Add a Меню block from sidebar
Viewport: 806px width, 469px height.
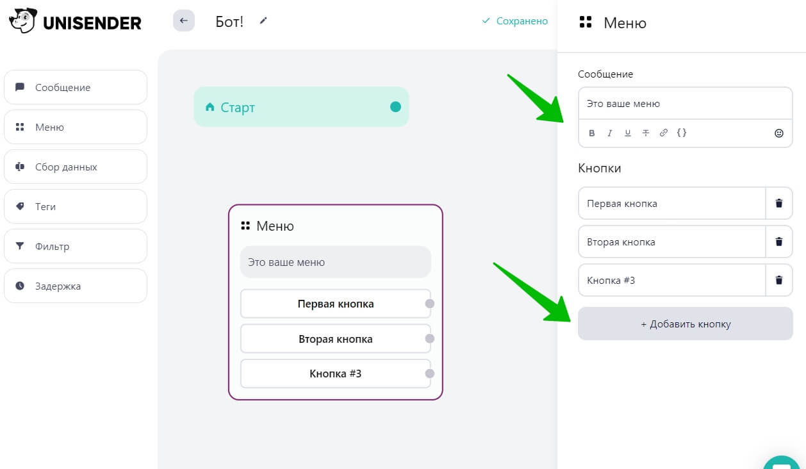click(x=76, y=127)
